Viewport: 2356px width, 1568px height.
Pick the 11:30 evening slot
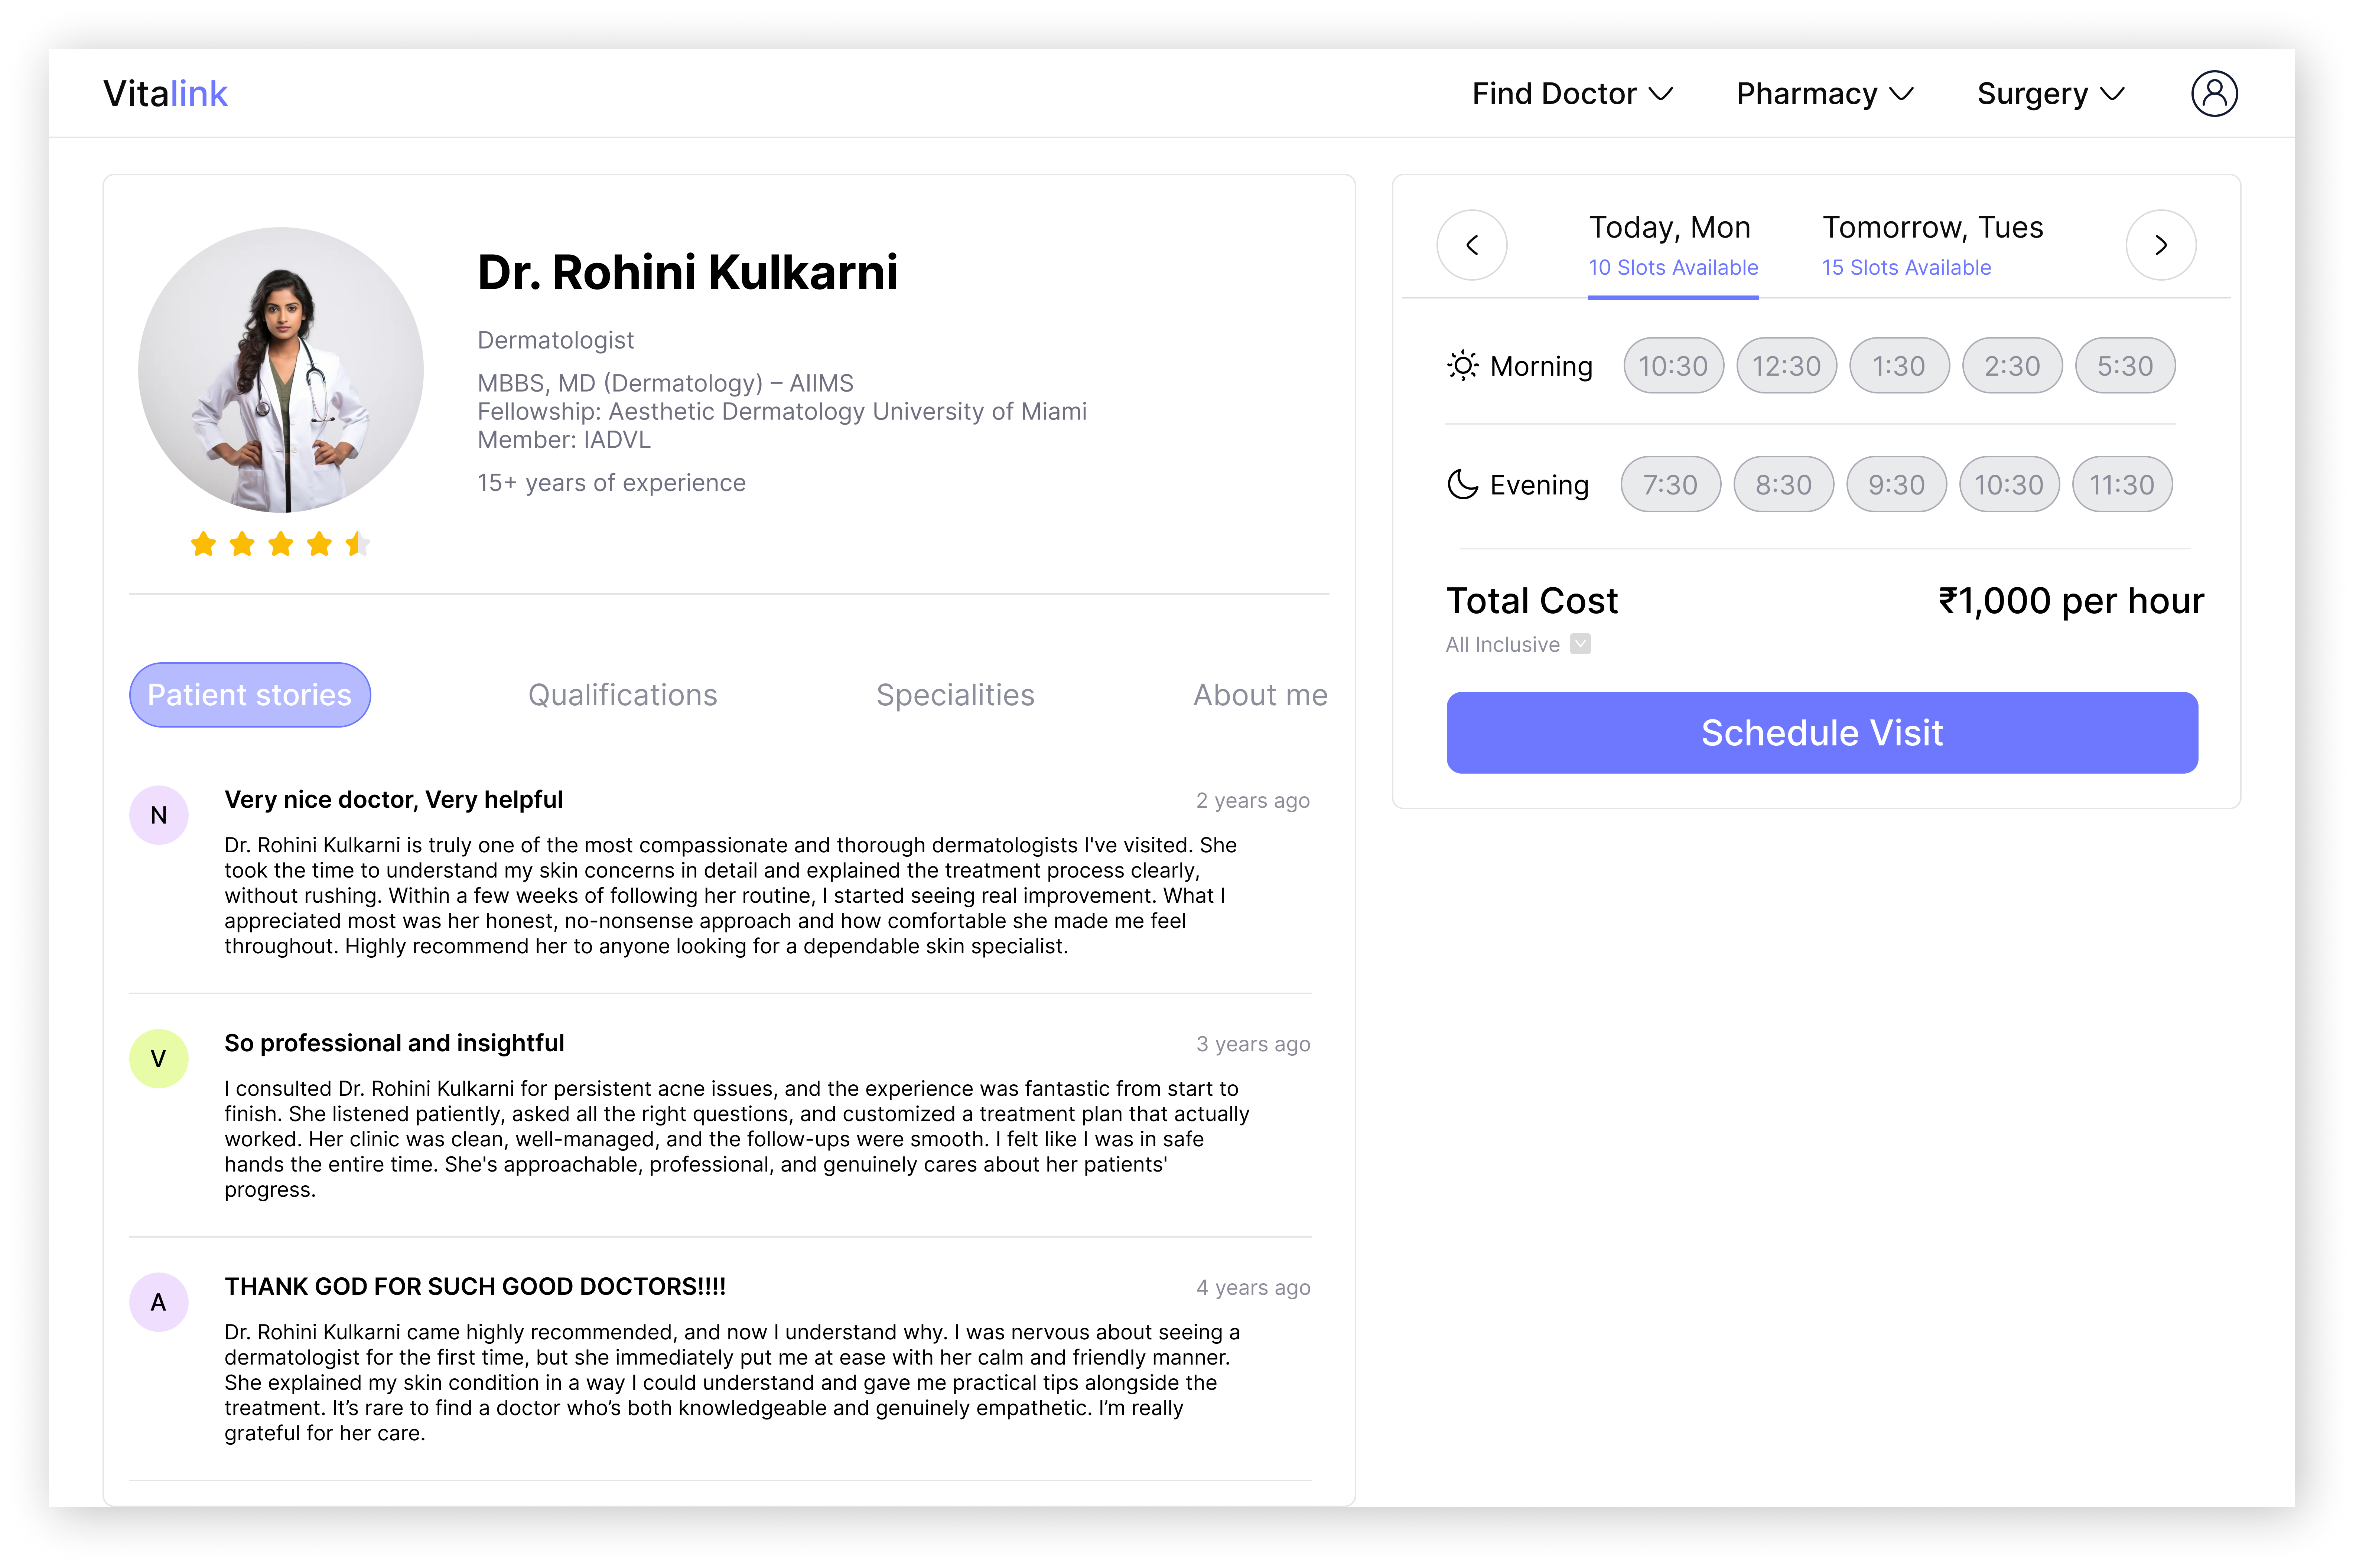(x=2122, y=485)
